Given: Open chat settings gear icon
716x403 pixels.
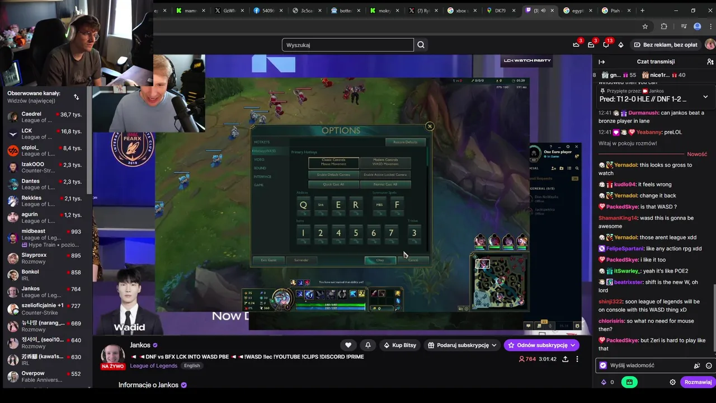Looking at the screenshot, I should click(673, 382).
